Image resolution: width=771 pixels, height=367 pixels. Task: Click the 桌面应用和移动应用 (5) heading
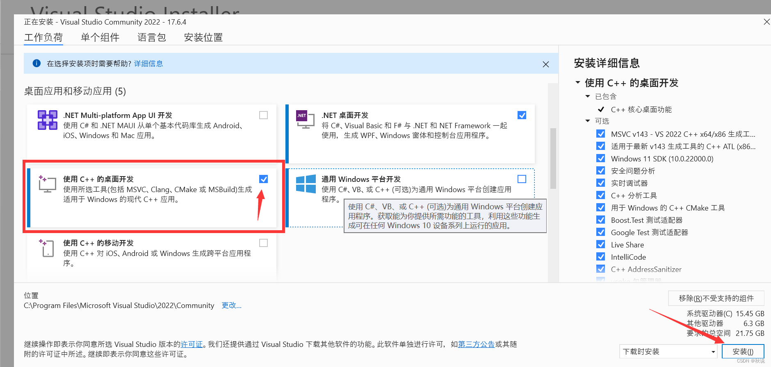click(x=75, y=91)
